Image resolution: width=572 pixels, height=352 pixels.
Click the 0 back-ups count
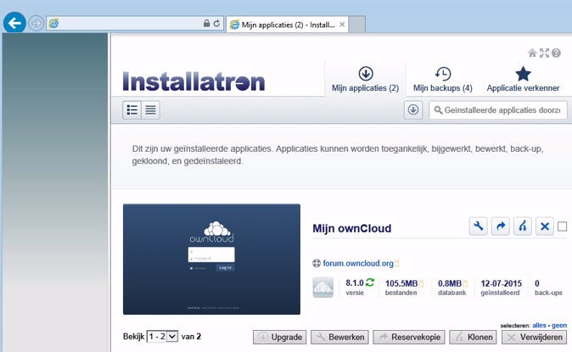click(x=537, y=283)
